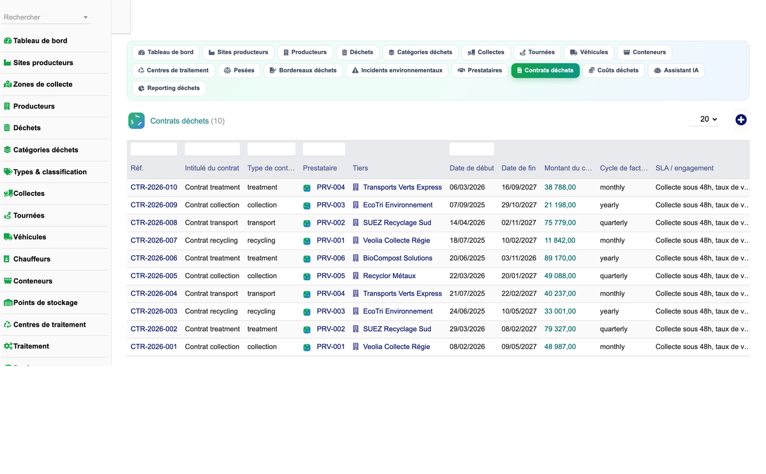Click the Conteneurs sidebar icon
Screen dimensions: 766x474
8,281
